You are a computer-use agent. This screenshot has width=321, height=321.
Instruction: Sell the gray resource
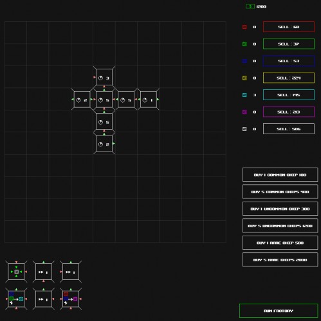(289, 129)
